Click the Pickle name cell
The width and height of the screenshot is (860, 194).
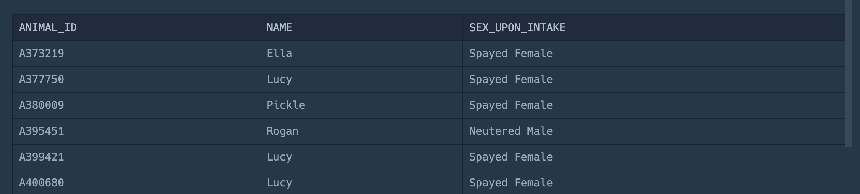(361, 105)
